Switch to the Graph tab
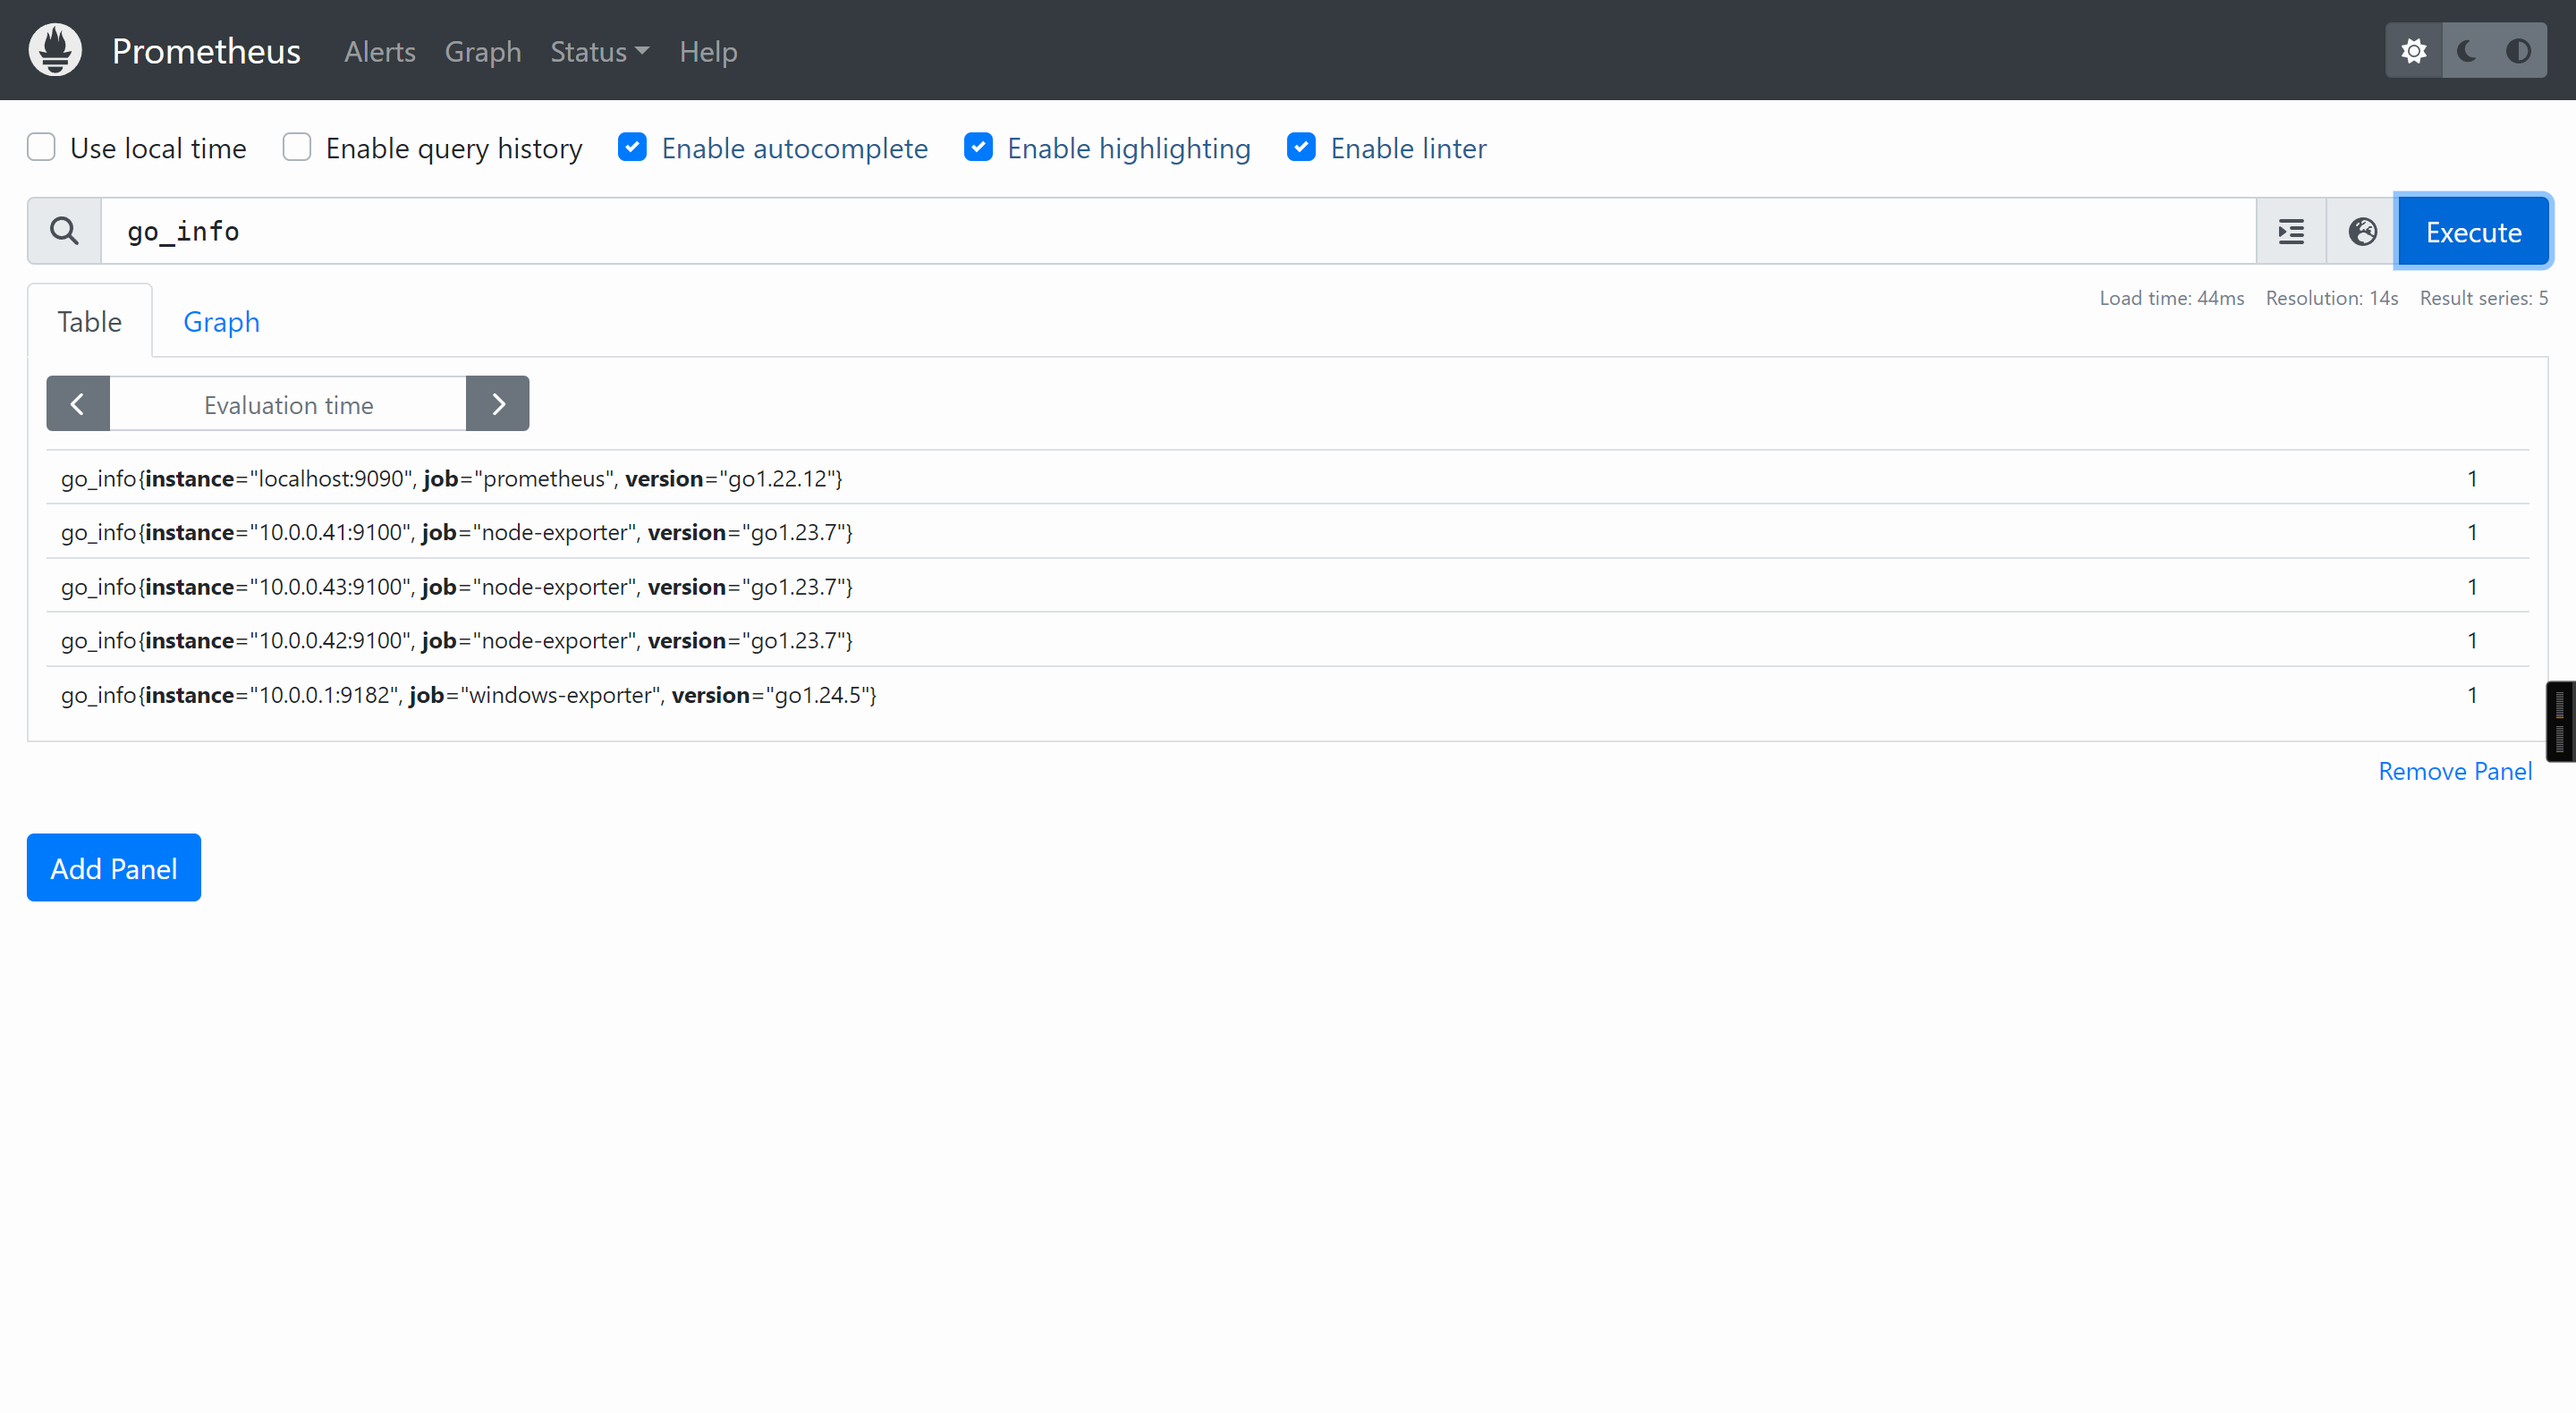The width and height of the screenshot is (2576, 1413). [x=221, y=322]
